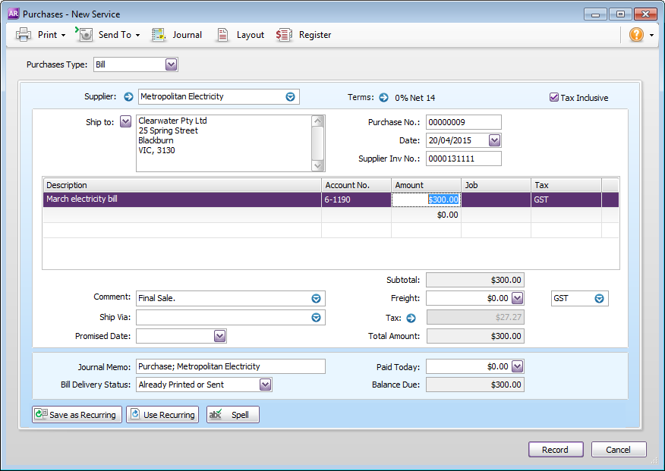Screen dimensions: 665x471
Task: Open the Print dropdown arrow
Action: (x=63, y=35)
